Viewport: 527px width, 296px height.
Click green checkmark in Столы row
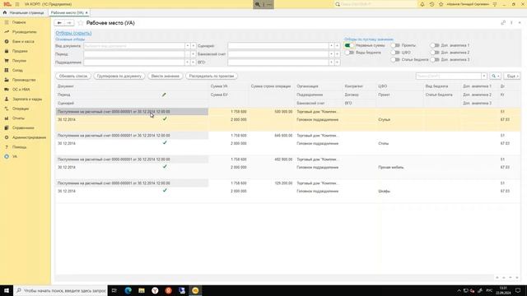coord(165,142)
